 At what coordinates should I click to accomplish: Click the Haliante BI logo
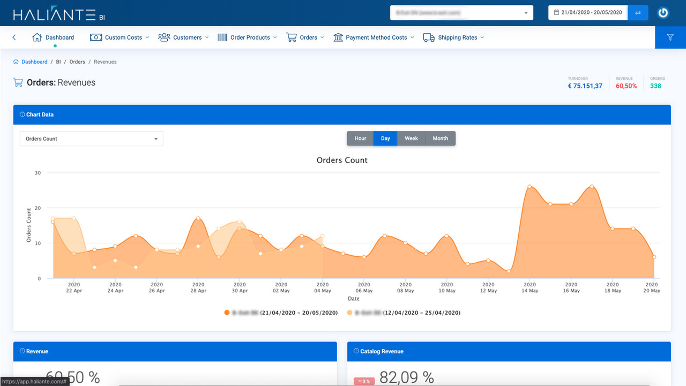pyautogui.click(x=59, y=14)
